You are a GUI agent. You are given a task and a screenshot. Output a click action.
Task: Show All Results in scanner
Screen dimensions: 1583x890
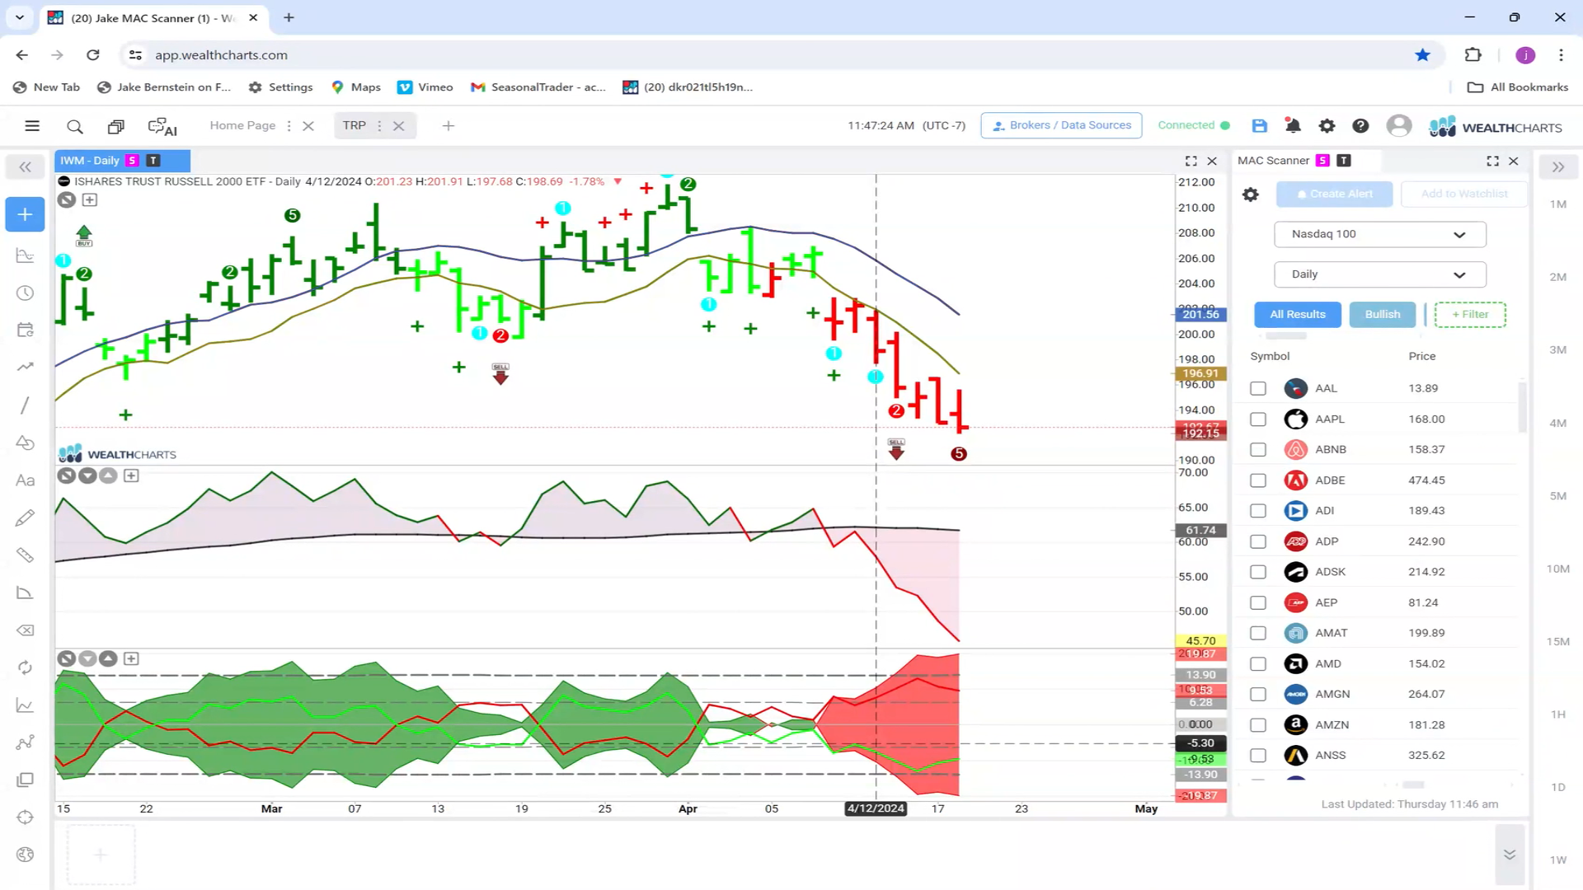click(1297, 314)
